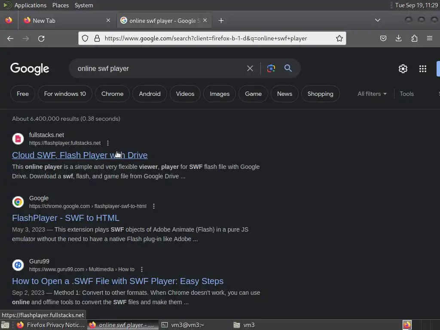The image size is (440, 330).
Task: Go back to the previous page
Action: click(10, 38)
